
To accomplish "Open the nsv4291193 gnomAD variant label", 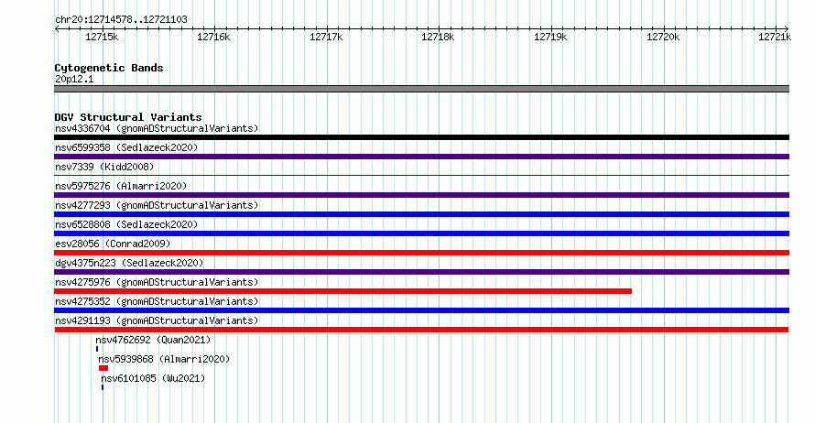I will [157, 320].
